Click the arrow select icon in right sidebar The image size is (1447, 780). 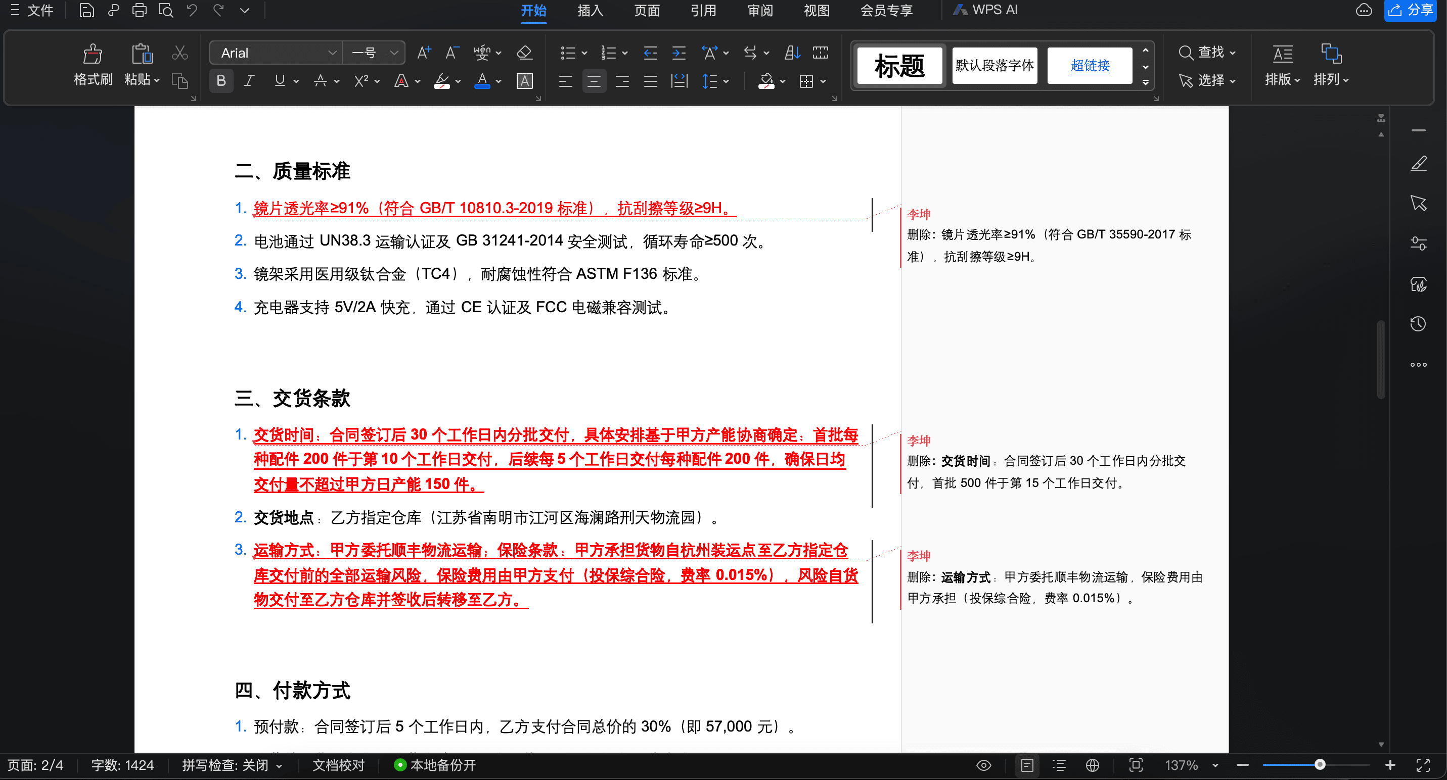pyautogui.click(x=1418, y=203)
